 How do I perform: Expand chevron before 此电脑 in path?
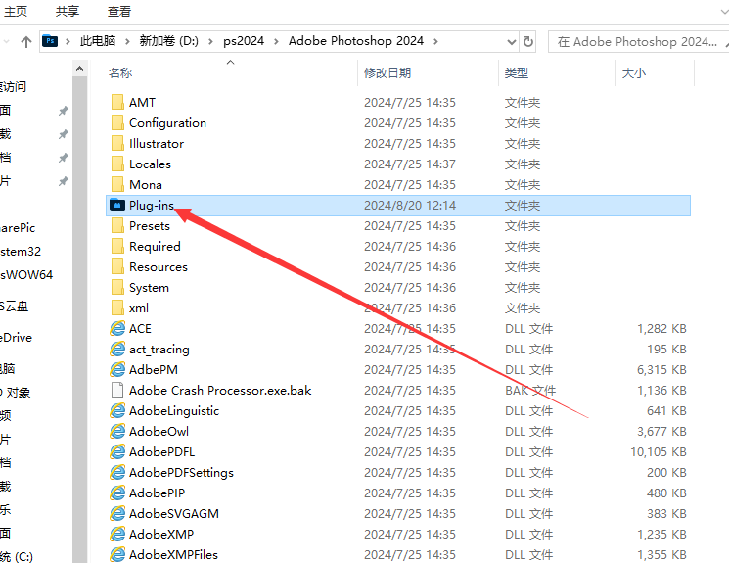point(68,41)
